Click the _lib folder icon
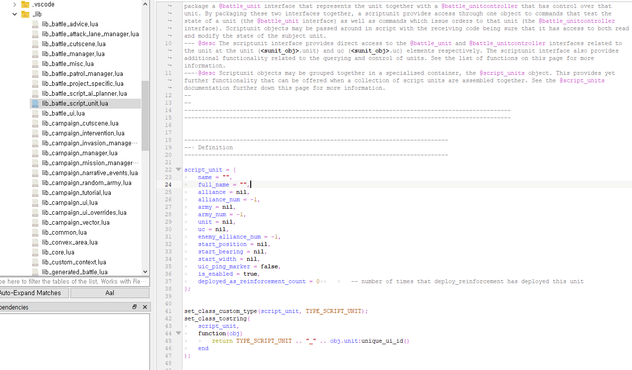The width and height of the screenshot is (632, 370). click(25, 14)
